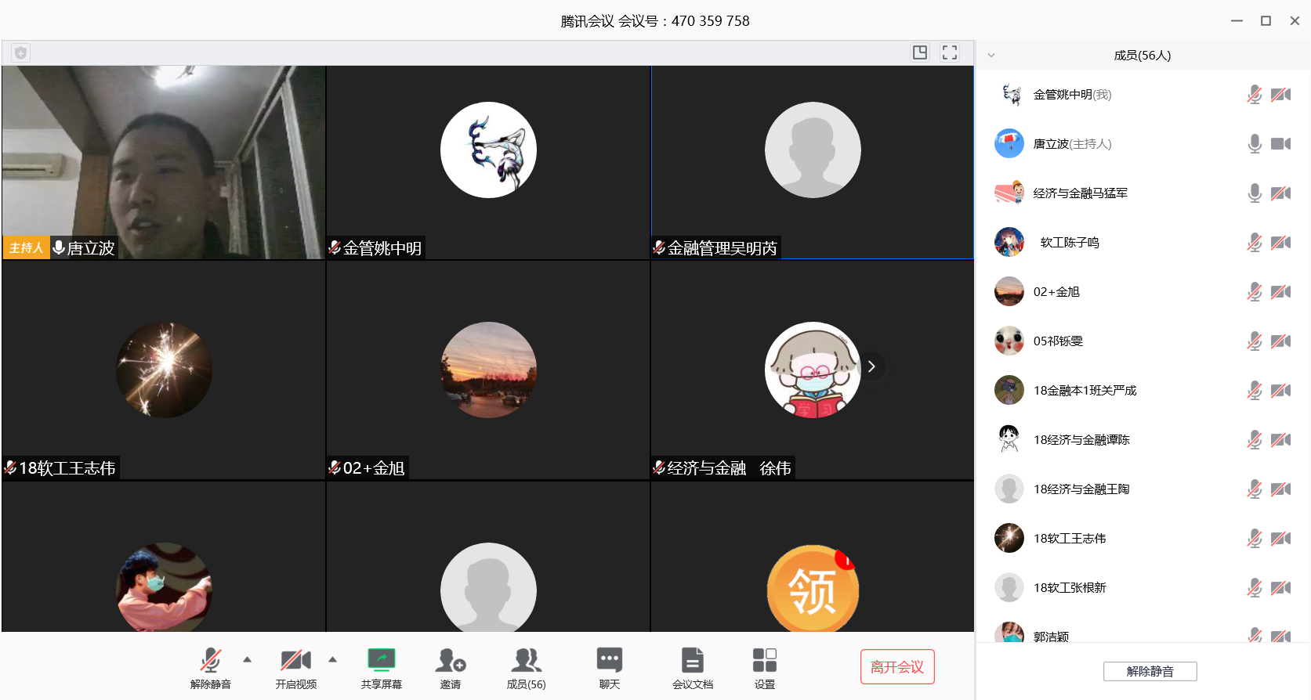Select 唐立波 host video tile

[163, 162]
